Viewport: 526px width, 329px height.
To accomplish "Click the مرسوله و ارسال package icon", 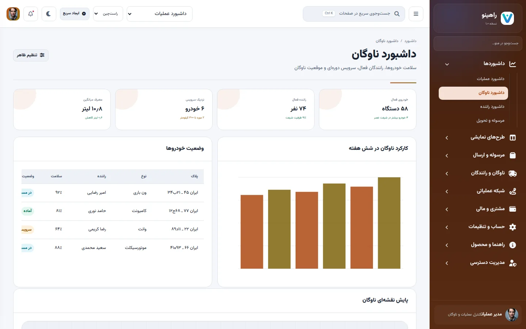I will tap(512, 155).
